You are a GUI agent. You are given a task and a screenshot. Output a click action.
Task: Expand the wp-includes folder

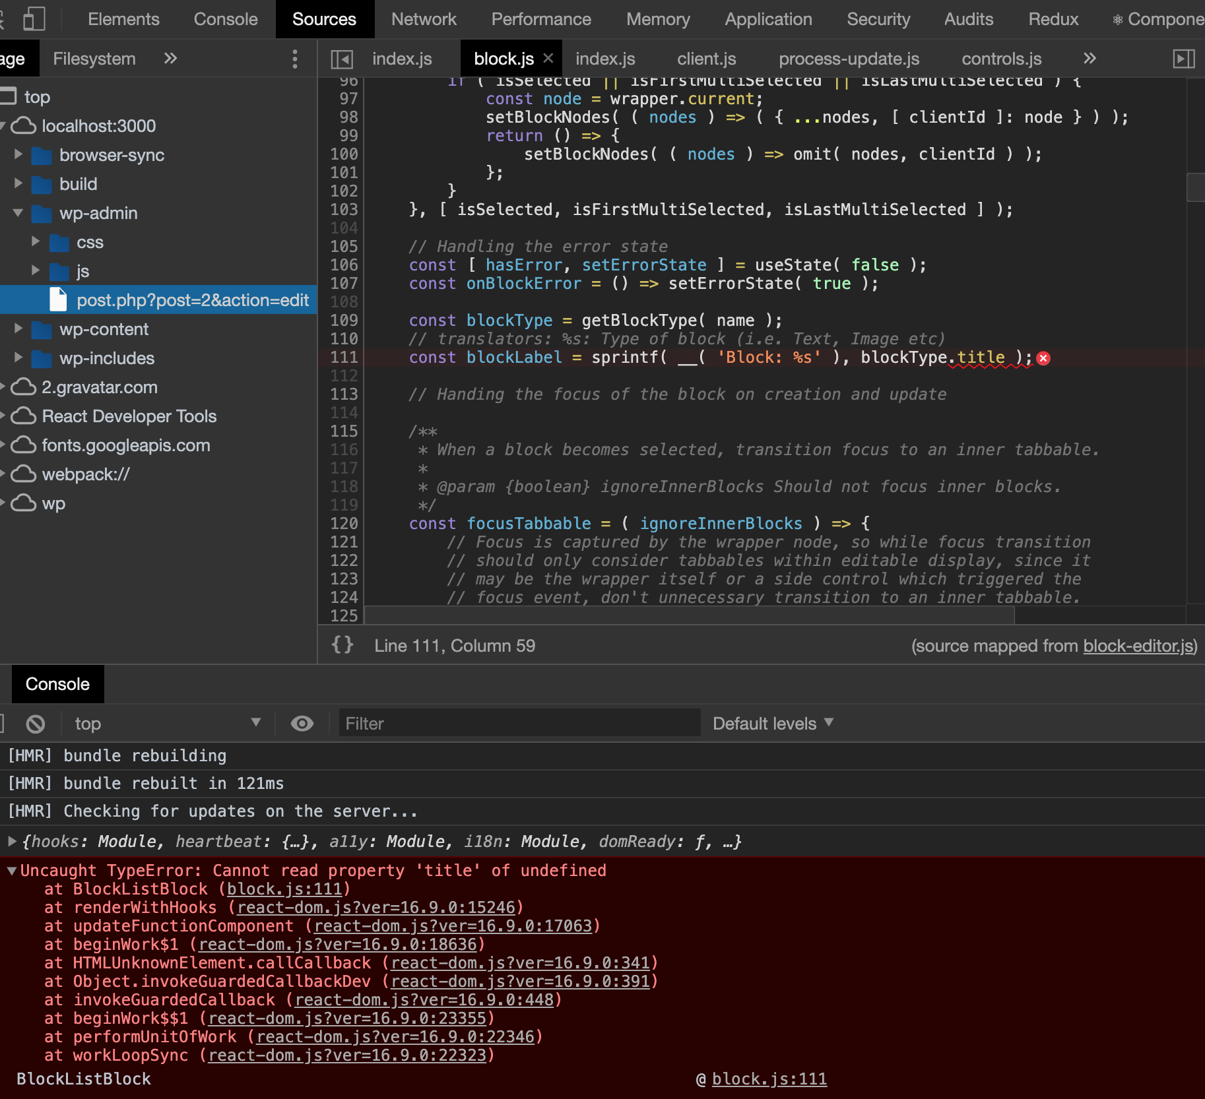tap(18, 358)
